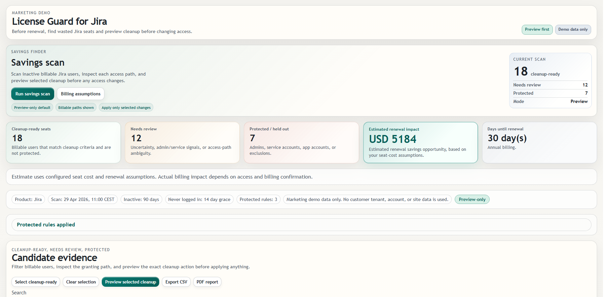The height and width of the screenshot is (297, 608).
Task: Open the Billing assumptions panel
Action: pos(80,94)
